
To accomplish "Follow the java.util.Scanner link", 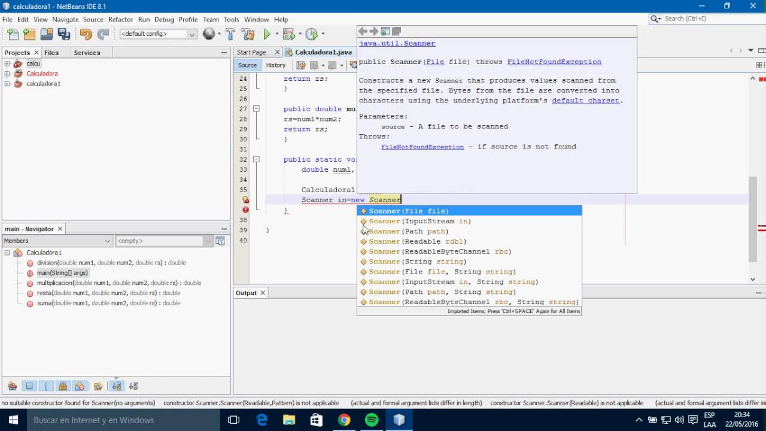I will click(x=397, y=44).
